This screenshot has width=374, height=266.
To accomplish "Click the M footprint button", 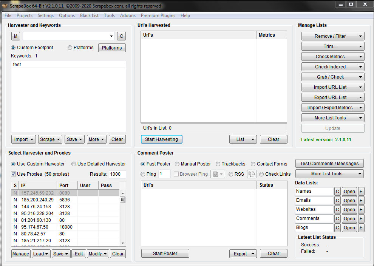I will click(15, 36).
